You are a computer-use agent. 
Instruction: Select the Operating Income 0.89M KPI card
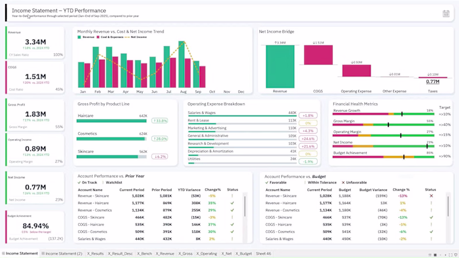tap(35, 150)
